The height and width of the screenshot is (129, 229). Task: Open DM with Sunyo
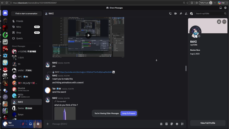26,115
